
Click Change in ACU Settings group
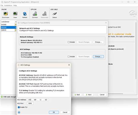(98, 56)
